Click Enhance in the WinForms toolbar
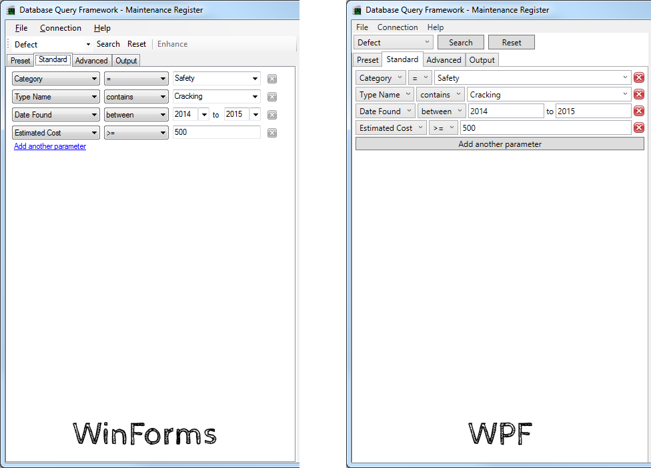Image resolution: width=651 pixels, height=468 pixels. pos(172,44)
